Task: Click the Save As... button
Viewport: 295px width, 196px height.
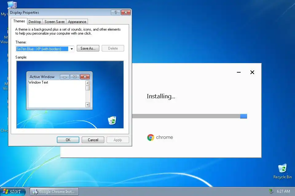Action: 88,48
